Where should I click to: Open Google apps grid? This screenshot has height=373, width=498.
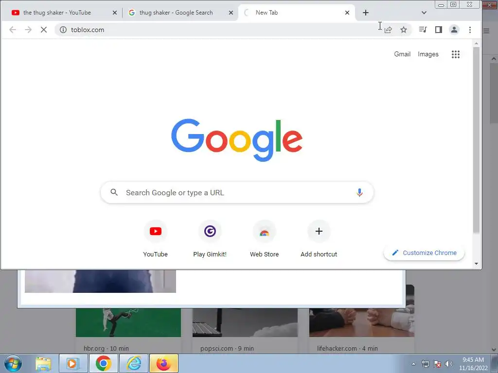pos(456,54)
